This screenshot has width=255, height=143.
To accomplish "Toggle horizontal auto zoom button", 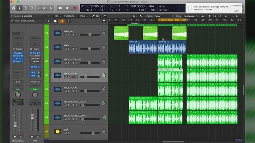I will click(x=215, y=16).
